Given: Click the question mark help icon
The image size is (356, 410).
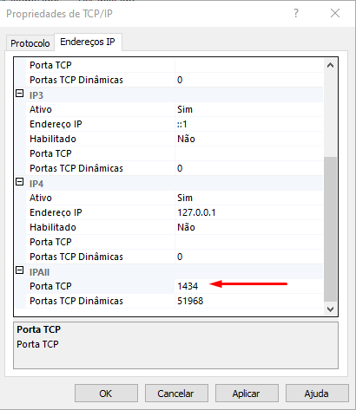Looking at the screenshot, I should tap(296, 13).
